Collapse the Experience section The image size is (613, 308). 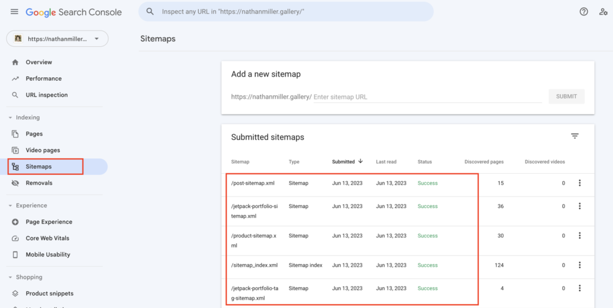[x=10, y=206]
